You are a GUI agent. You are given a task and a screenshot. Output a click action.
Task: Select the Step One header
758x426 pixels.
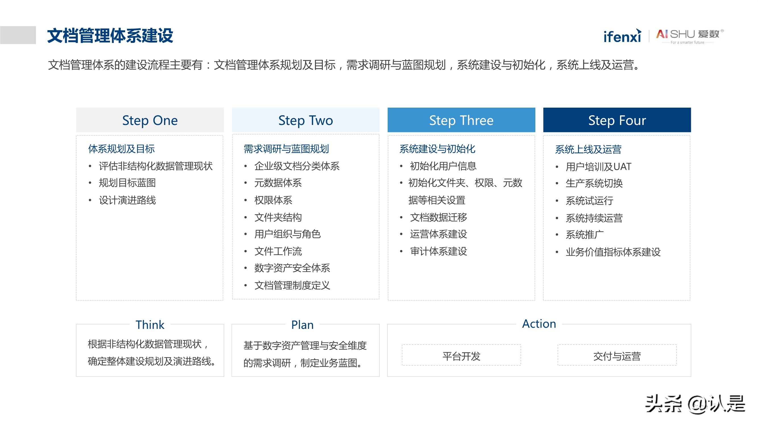click(x=150, y=120)
